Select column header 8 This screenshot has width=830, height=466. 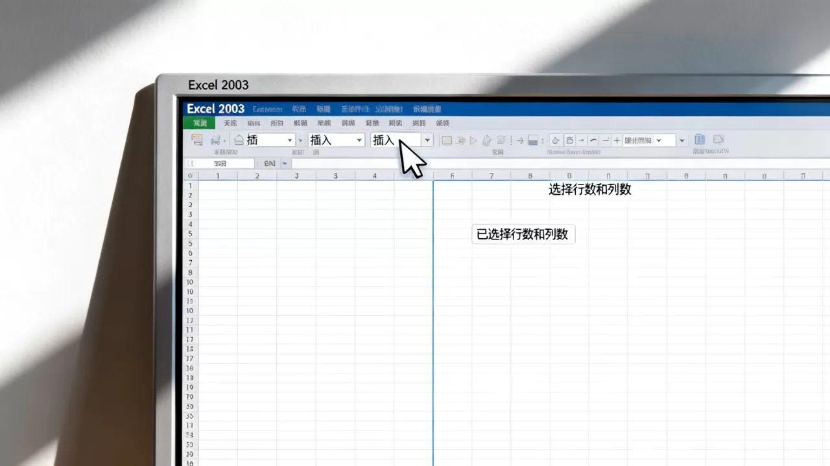coord(530,175)
